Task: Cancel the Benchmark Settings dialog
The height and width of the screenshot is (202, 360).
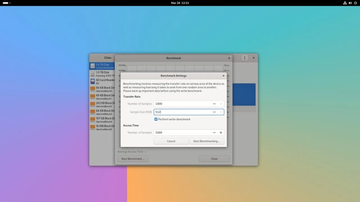Action: (171, 141)
